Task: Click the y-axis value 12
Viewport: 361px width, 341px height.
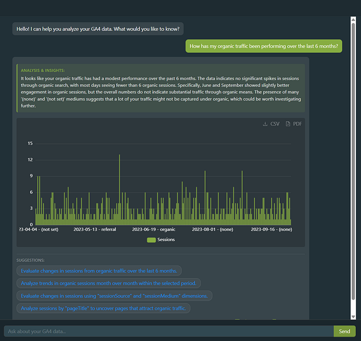Action: pos(30,160)
